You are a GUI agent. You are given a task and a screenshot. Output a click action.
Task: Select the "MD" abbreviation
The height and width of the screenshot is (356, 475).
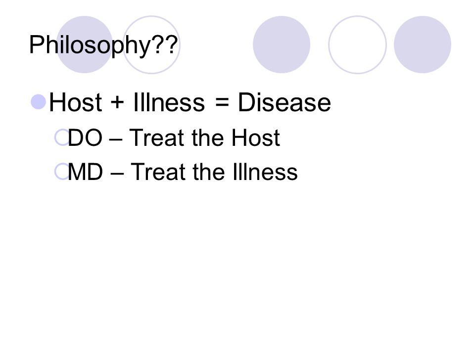(86, 172)
